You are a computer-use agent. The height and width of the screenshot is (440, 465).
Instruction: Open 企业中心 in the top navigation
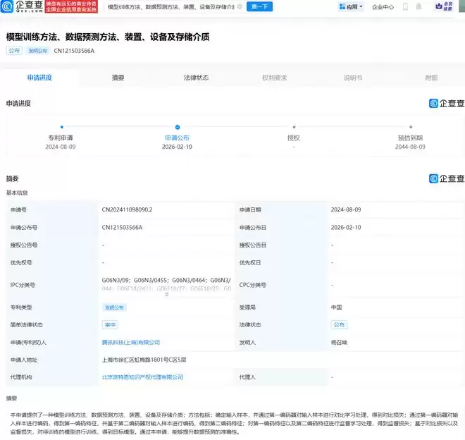[x=383, y=7]
